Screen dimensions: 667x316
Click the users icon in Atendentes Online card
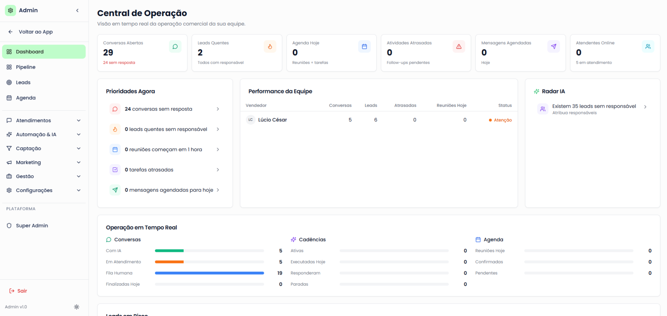click(x=648, y=47)
